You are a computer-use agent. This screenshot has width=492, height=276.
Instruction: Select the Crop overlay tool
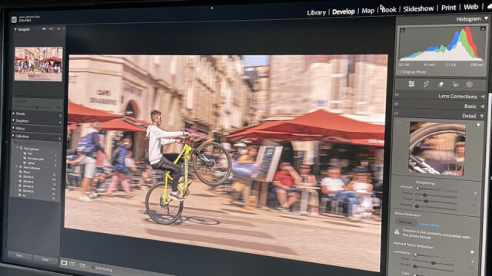[426, 84]
